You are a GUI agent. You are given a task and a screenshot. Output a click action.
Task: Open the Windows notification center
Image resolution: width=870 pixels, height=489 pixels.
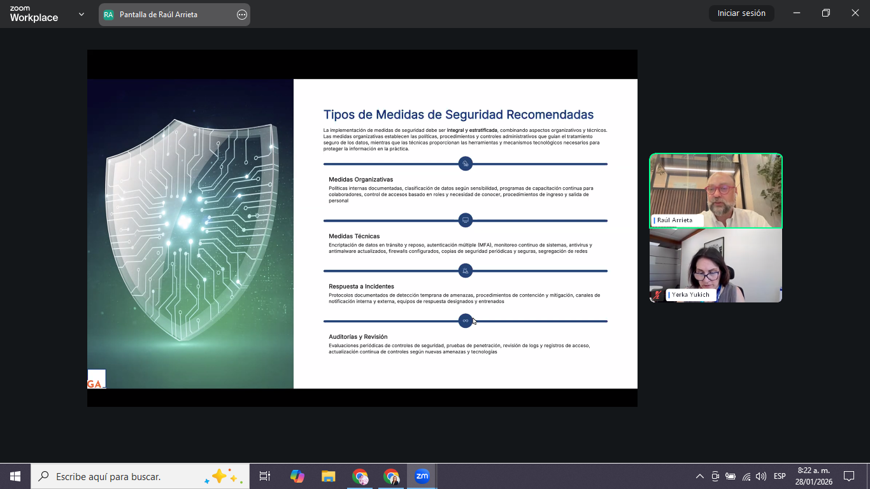[849, 476]
